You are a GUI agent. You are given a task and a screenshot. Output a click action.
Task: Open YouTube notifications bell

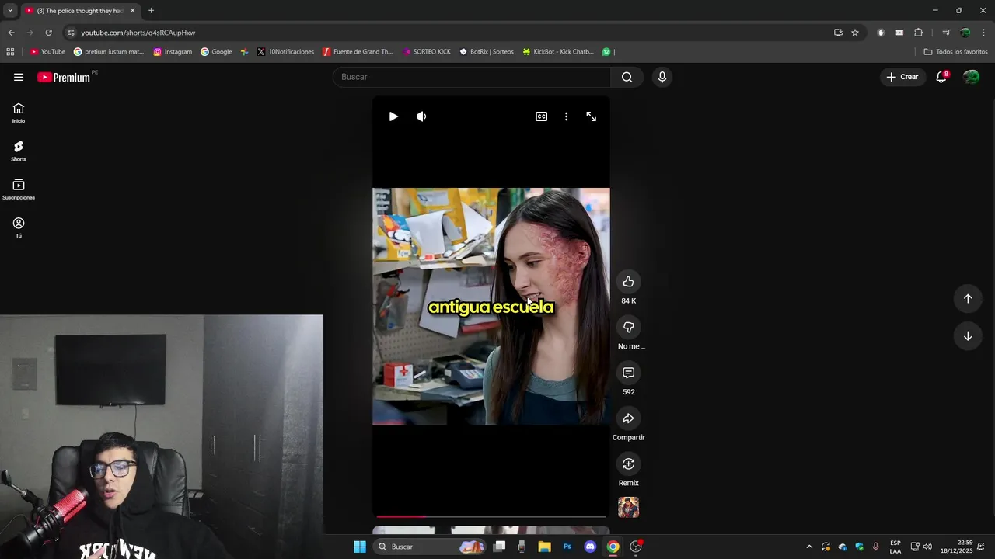(x=941, y=77)
